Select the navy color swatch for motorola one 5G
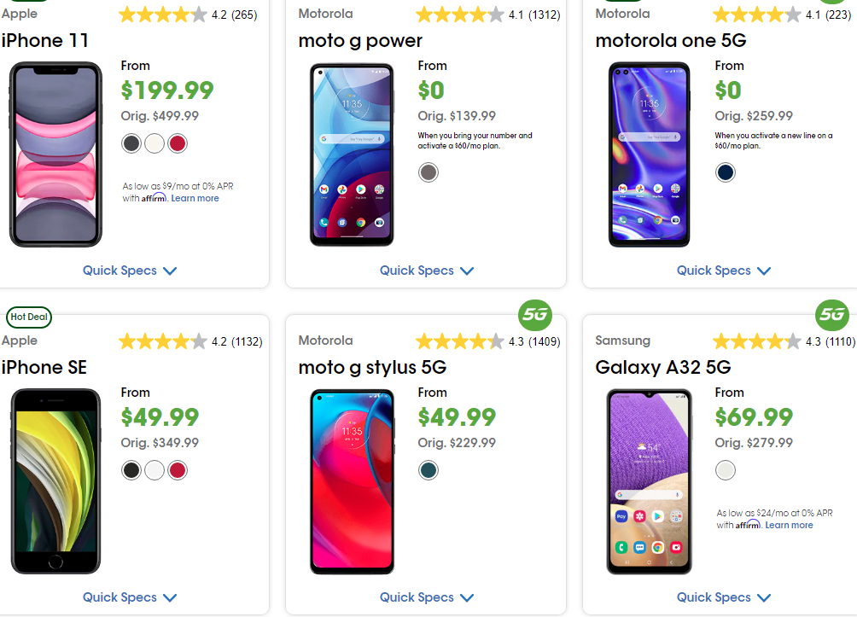The height and width of the screenshot is (617, 857). tap(725, 172)
